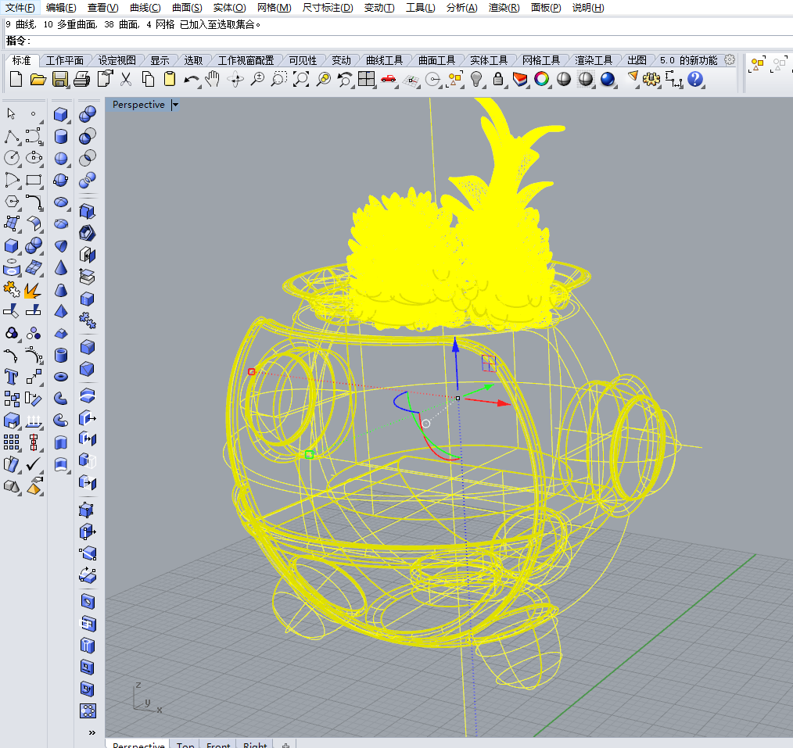Click the padlock lock objects icon

pyautogui.click(x=498, y=80)
